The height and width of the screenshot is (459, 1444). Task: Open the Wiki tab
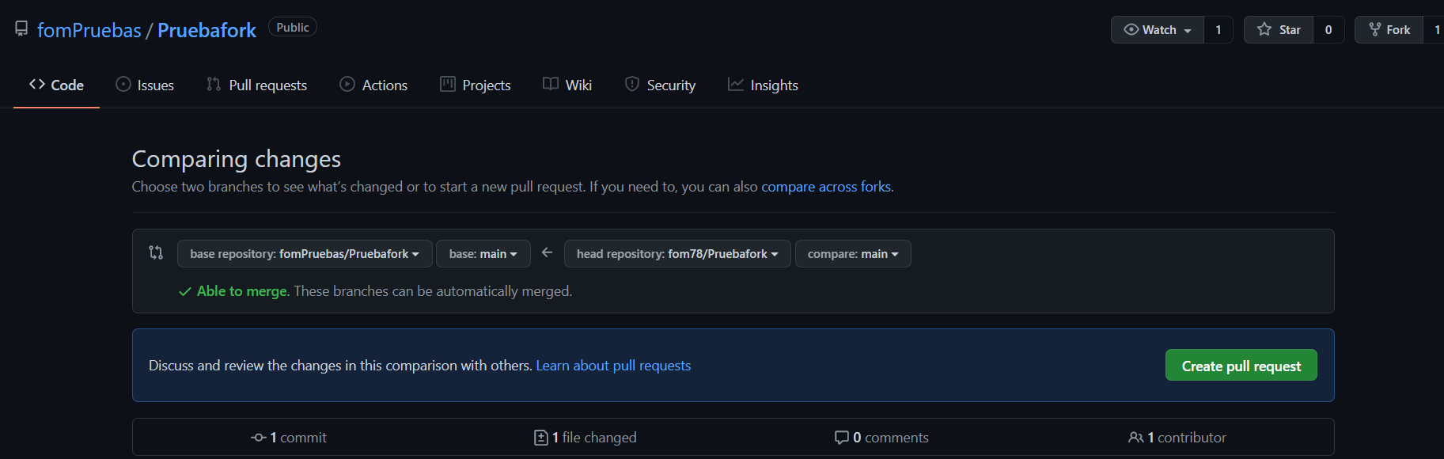567,85
